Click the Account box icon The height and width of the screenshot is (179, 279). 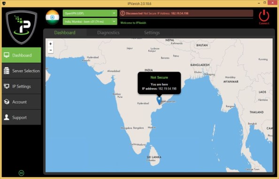(7, 102)
